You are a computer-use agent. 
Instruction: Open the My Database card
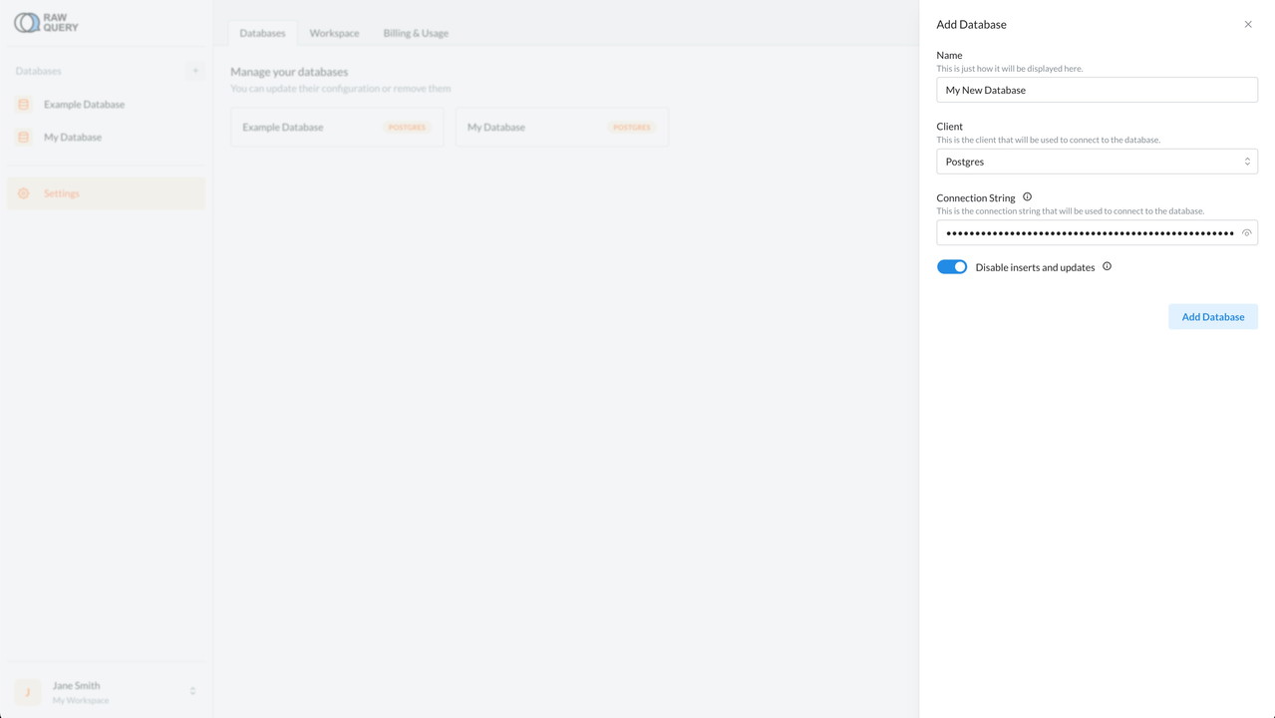click(561, 128)
